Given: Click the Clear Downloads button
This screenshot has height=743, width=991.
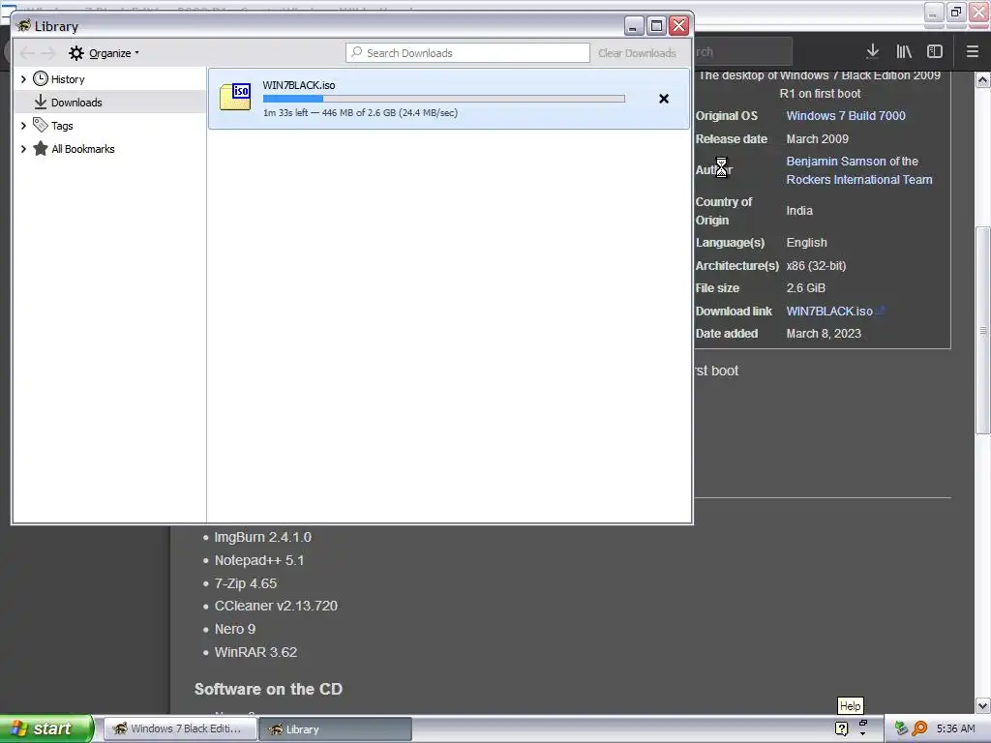Looking at the screenshot, I should tap(637, 53).
